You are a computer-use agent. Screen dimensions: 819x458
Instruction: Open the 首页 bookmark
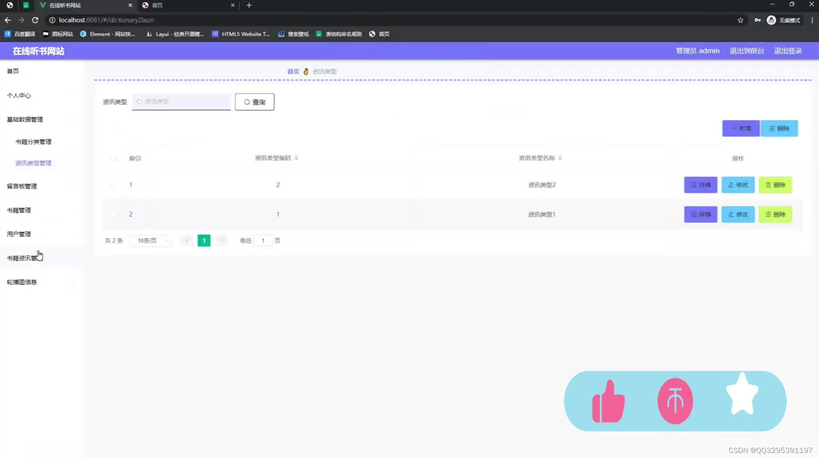(379, 34)
